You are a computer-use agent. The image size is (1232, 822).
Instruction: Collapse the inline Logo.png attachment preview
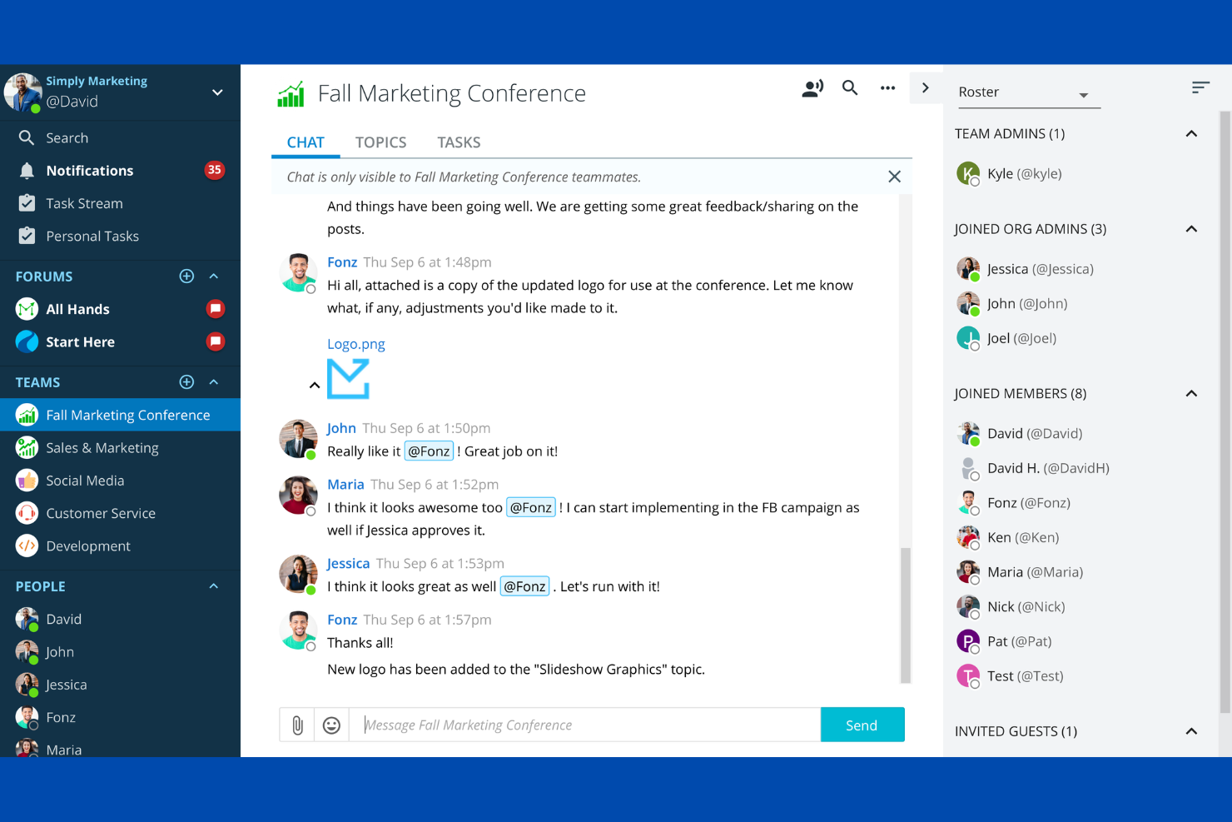pyautogui.click(x=315, y=385)
